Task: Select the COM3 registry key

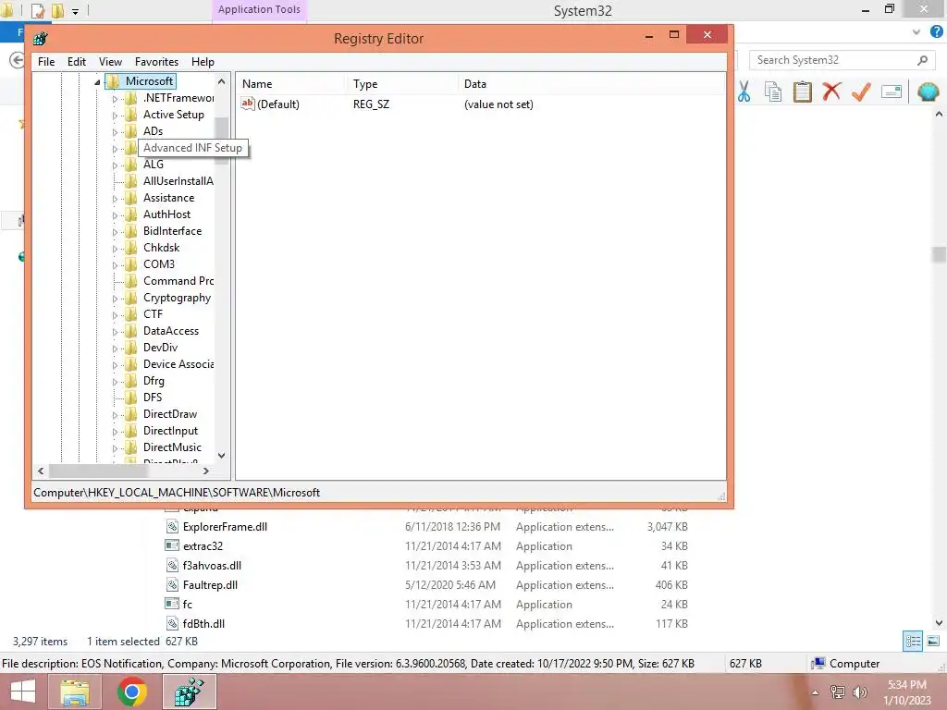Action: coord(159,264)
